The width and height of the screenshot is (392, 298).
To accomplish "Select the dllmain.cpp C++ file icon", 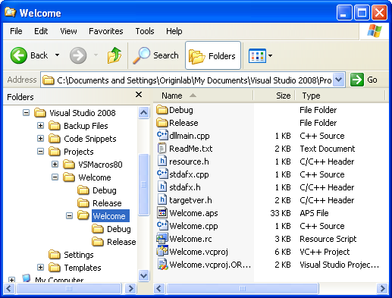I will (x=162, y=135).
